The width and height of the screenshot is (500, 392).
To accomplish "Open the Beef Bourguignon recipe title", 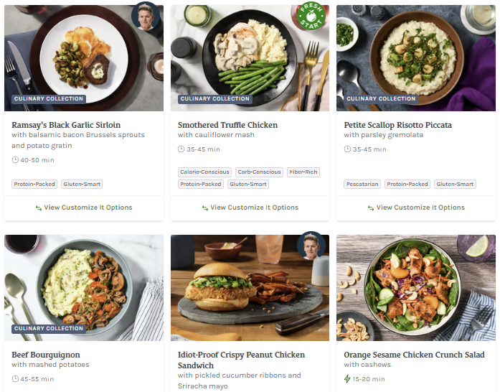I will [x=46, y=355].
